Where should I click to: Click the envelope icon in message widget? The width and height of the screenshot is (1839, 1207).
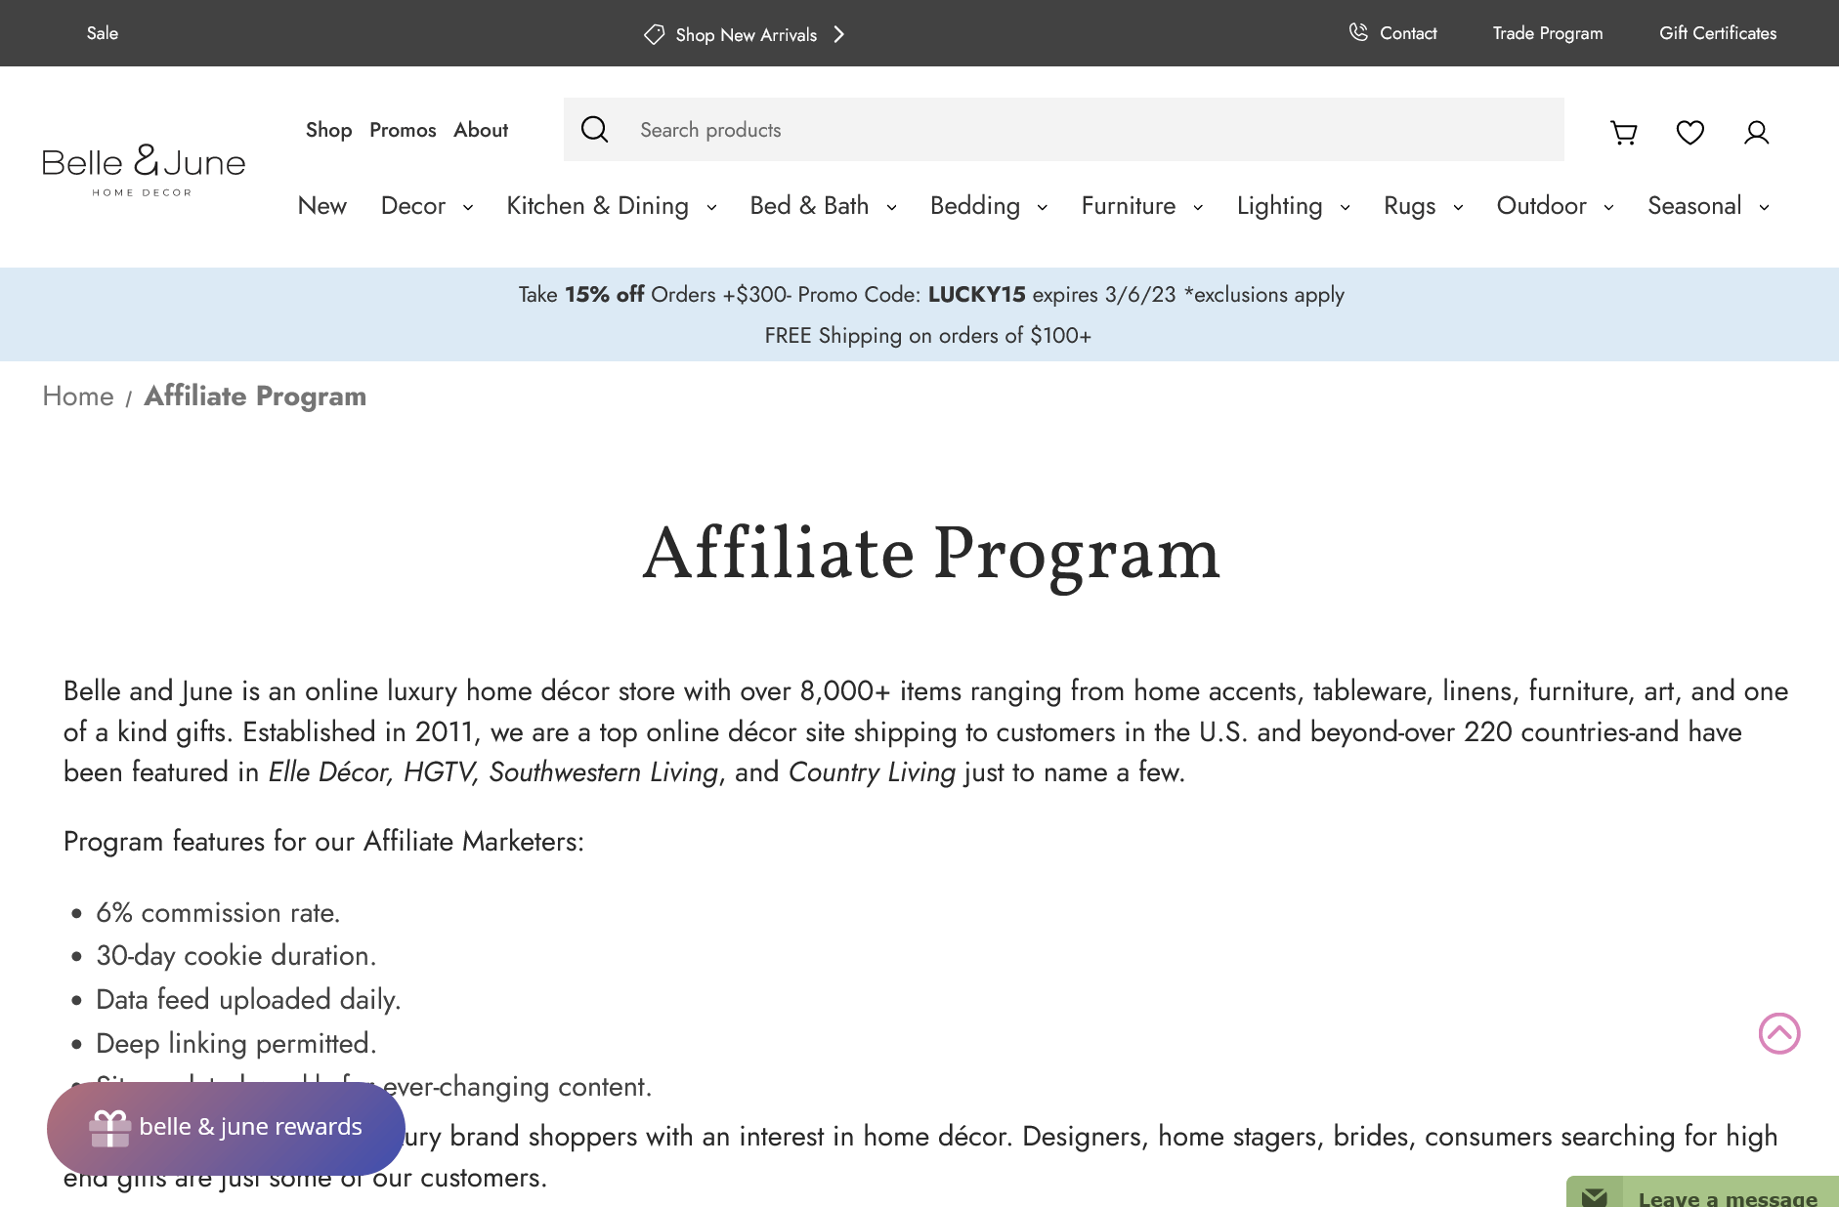pos(1595,1197)
